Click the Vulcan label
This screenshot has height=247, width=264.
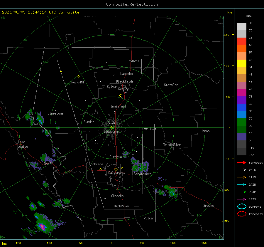[x=149, y=218]
